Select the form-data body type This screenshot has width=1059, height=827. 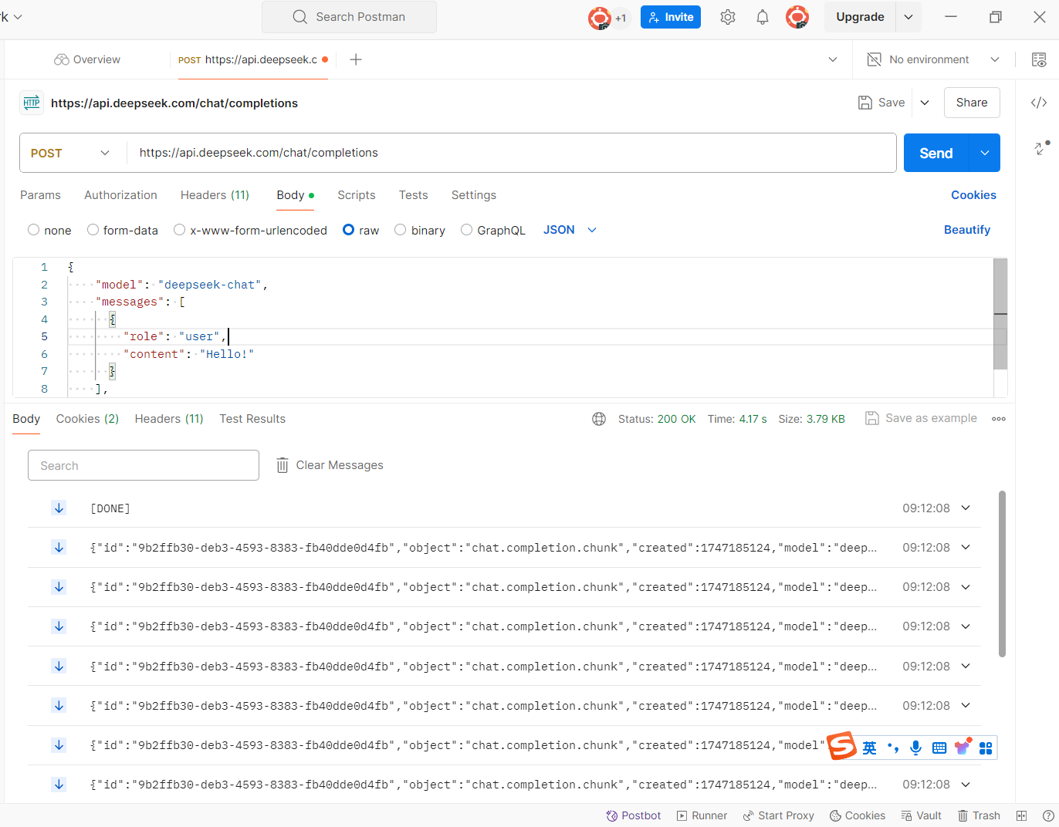pos(123,230)
